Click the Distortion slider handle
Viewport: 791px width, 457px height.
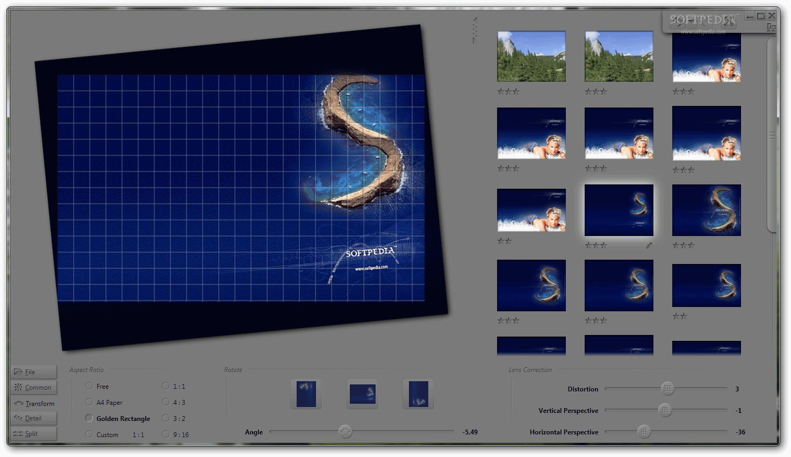pyautogui.click(x=667, y=388)
